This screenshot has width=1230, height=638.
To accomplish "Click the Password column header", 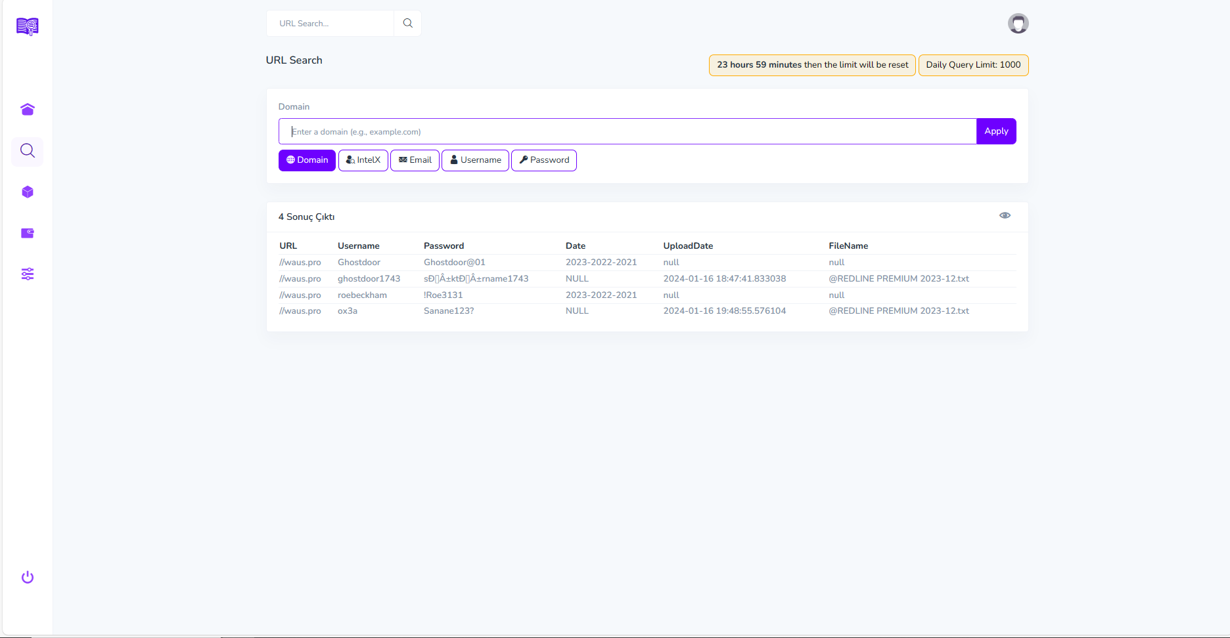I will point(444,246).
